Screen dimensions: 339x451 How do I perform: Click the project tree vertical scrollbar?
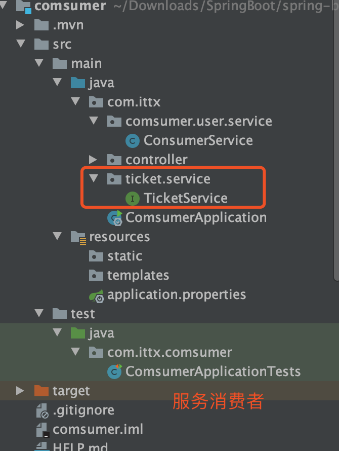336,141
